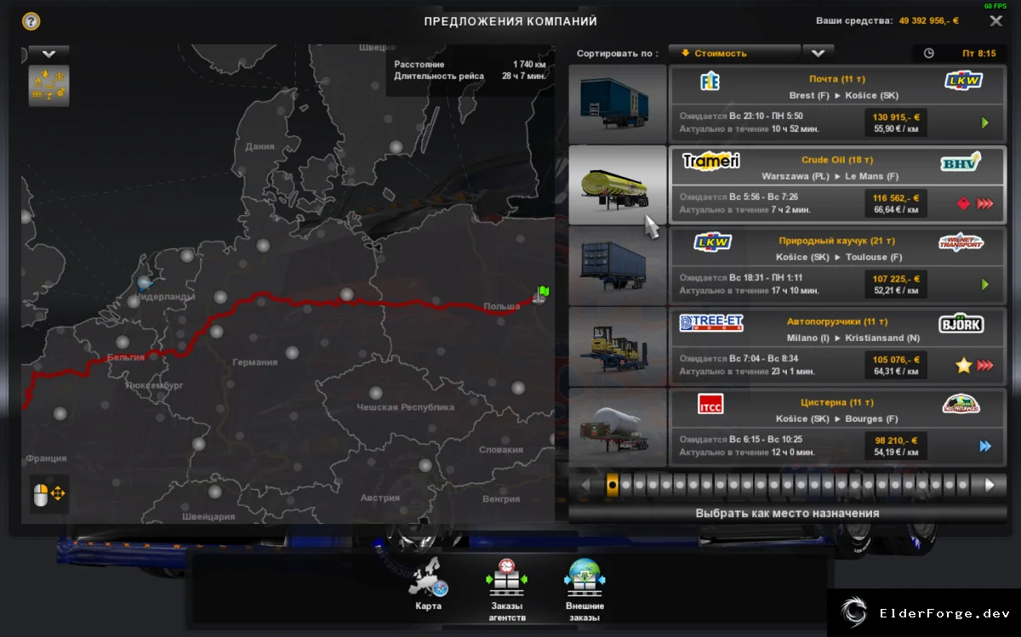Select the Автопогрузчики forklift trailer thumbnail
Image resolution: width=1021 pixels, height=637 pixels.
[x=618, y=346]
